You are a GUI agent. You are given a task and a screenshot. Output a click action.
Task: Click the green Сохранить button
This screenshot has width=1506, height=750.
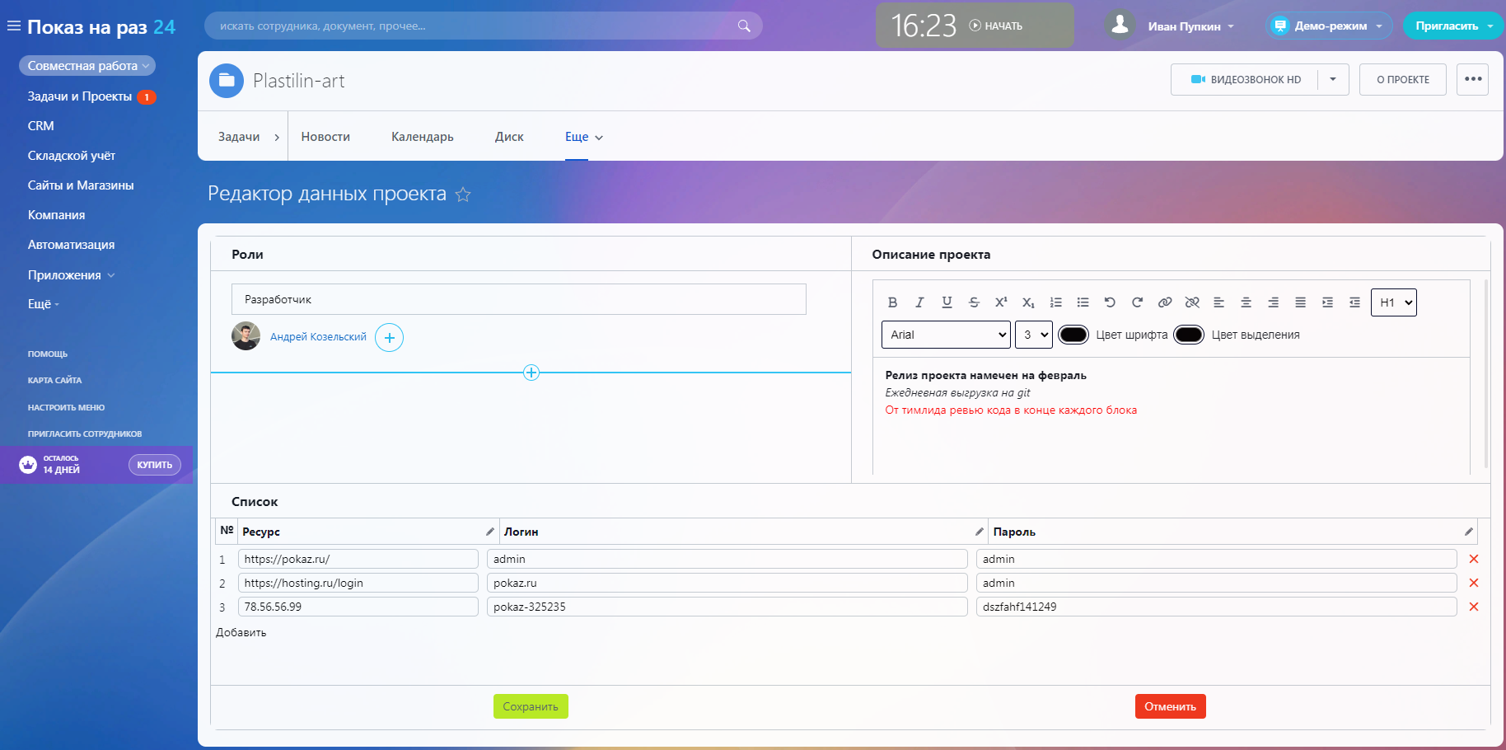coord(531,706)
